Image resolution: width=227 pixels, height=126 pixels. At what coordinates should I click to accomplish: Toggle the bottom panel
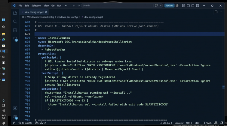[193, 5]
